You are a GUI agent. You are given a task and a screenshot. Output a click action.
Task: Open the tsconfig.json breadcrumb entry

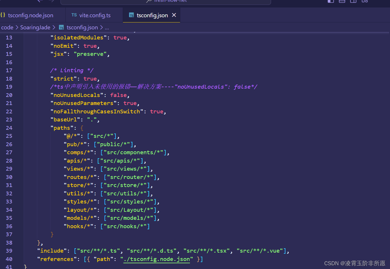tap(82, 27)
